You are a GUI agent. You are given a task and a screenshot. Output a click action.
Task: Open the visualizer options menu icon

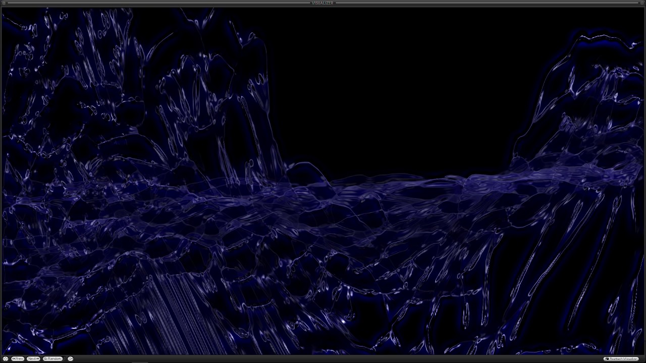[70, 358]
